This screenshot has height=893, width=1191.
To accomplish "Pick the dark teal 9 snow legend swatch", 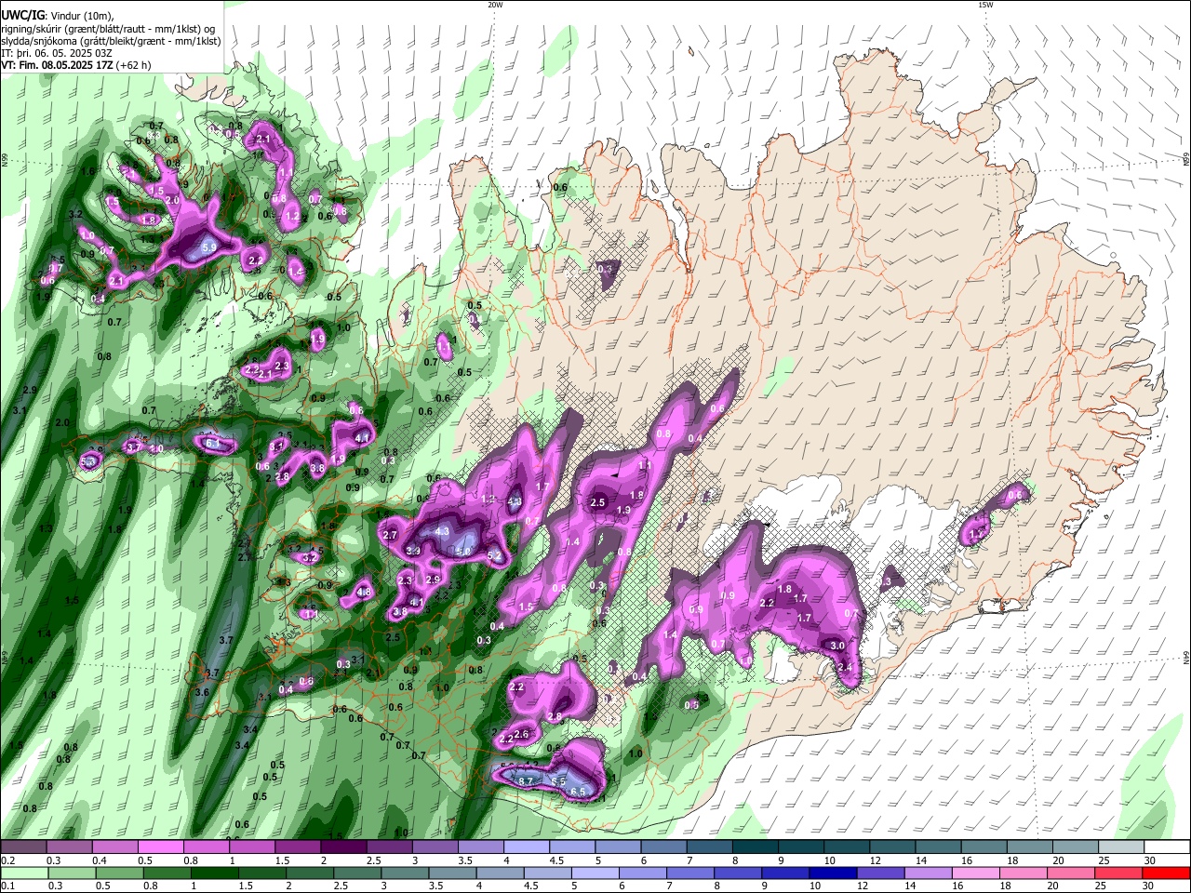I will point(800,847).
